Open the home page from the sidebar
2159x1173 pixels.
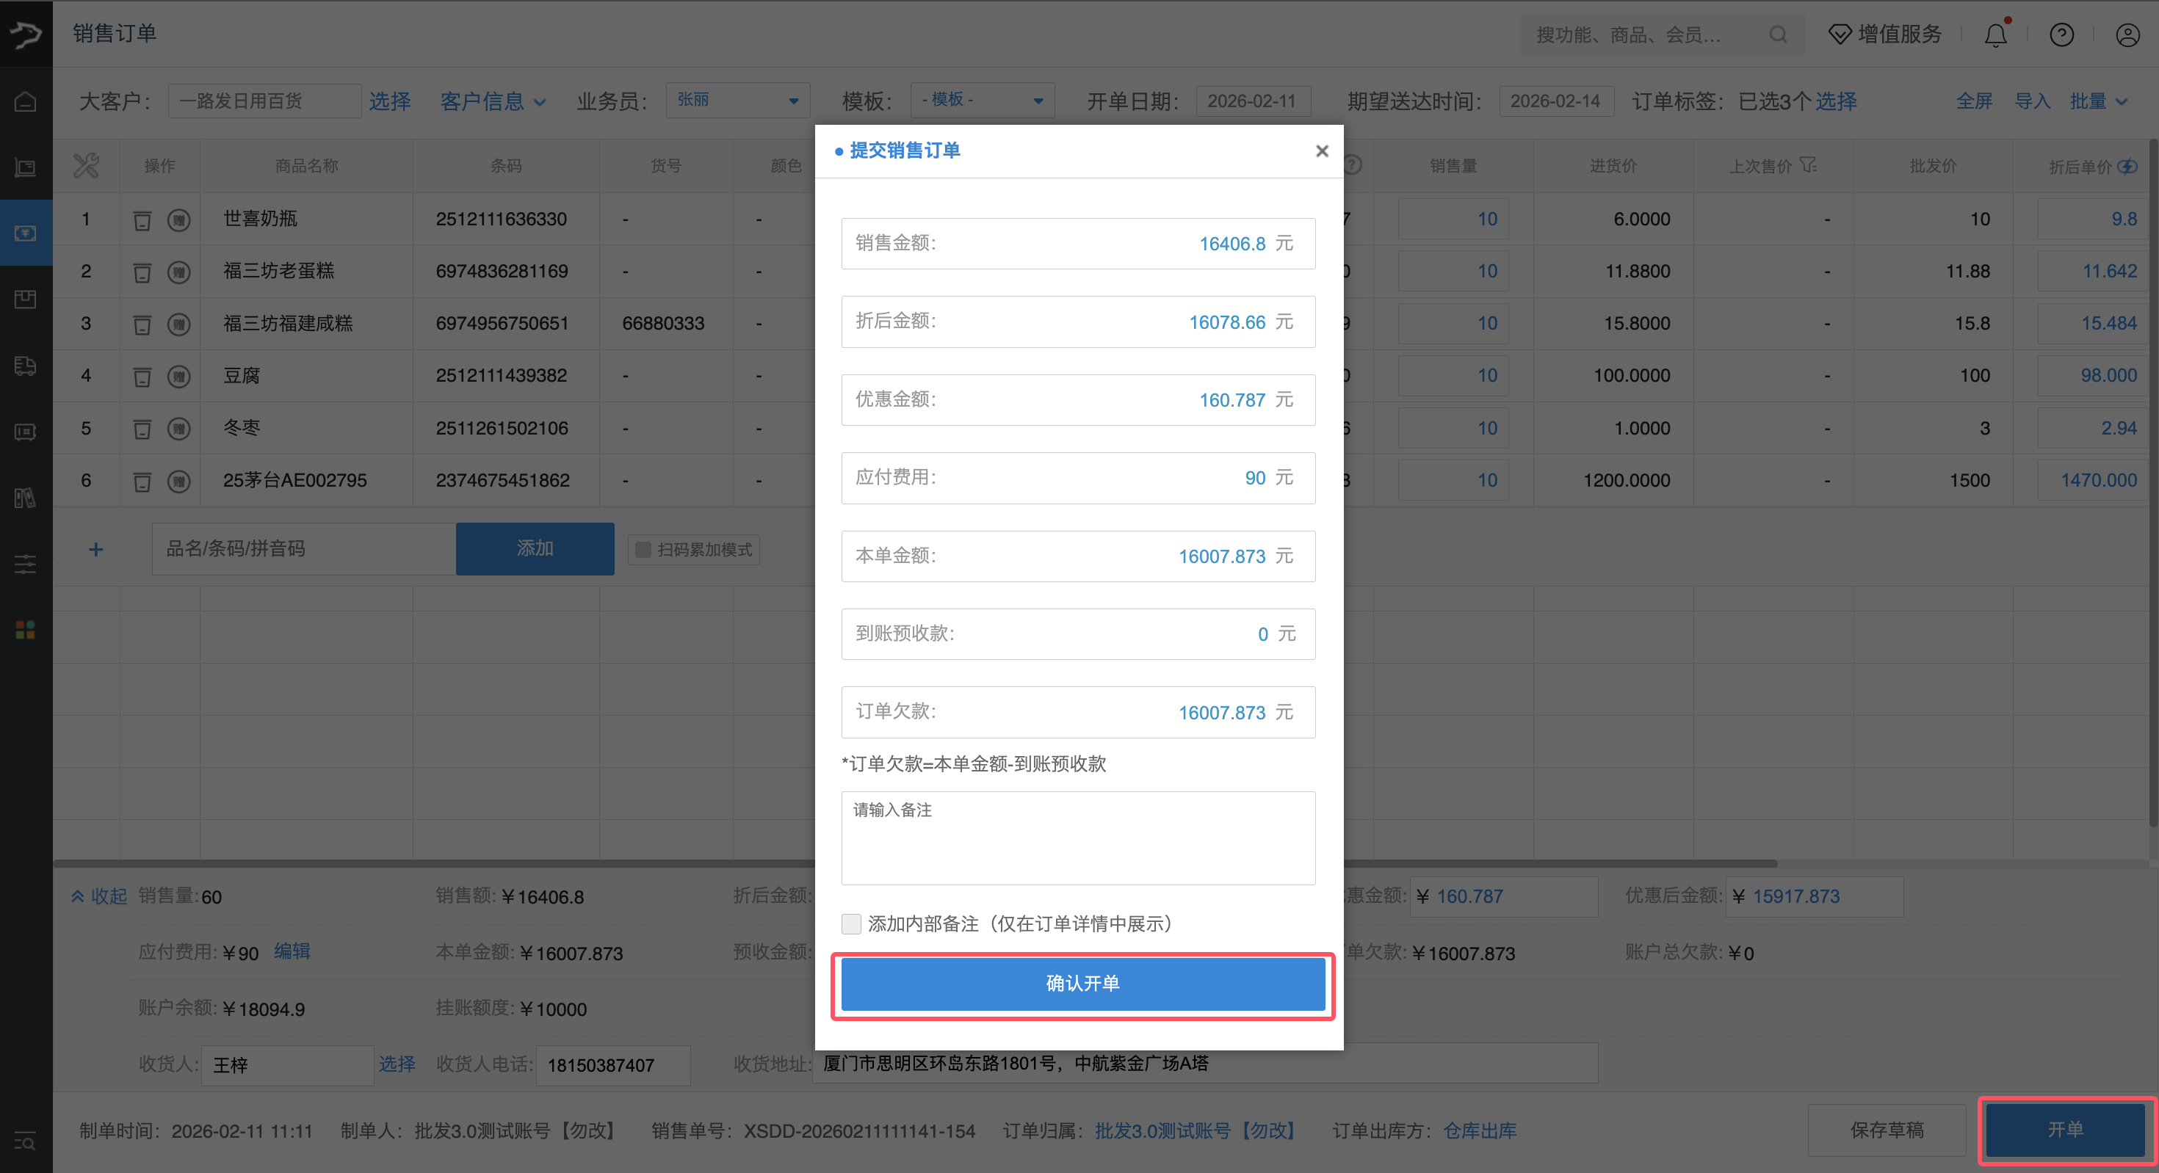tap(25, 101)
